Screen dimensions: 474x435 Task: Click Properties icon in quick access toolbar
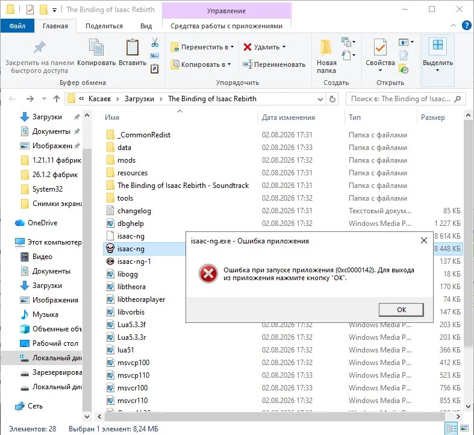point(30,10)
